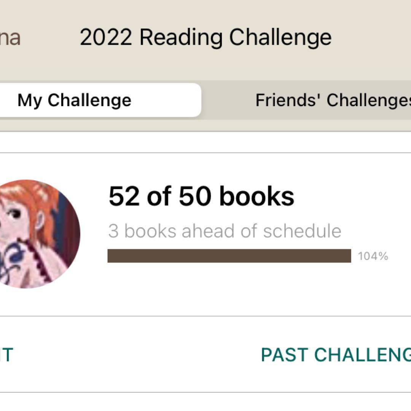Screen dimensions: 411x411
Task: Open the Past Challenges link
Action: [336, 355]
